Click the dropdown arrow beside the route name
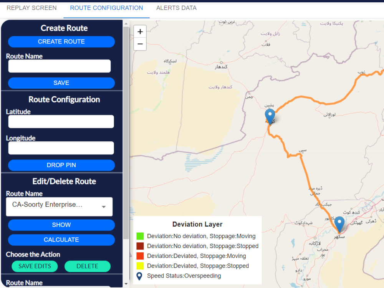Screen dimensions: 384x288 coord(104,207)
